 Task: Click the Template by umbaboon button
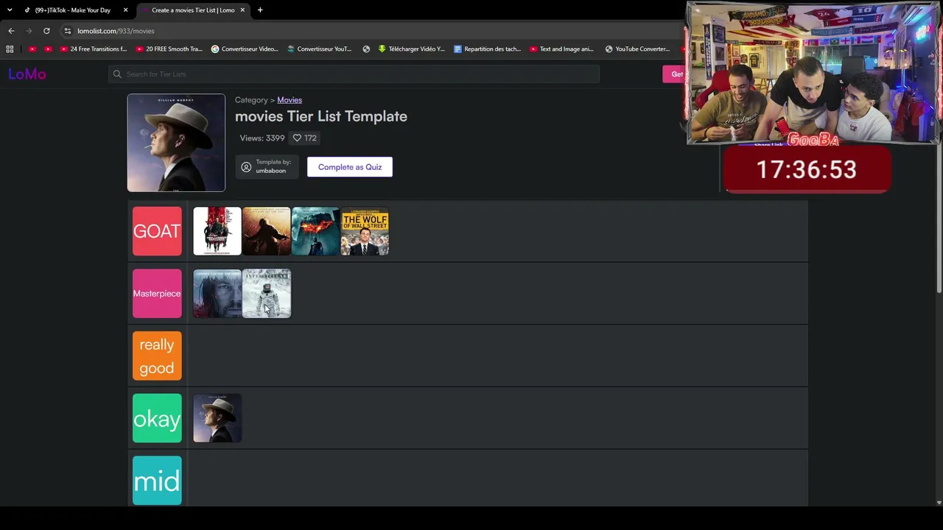(266, 167)
